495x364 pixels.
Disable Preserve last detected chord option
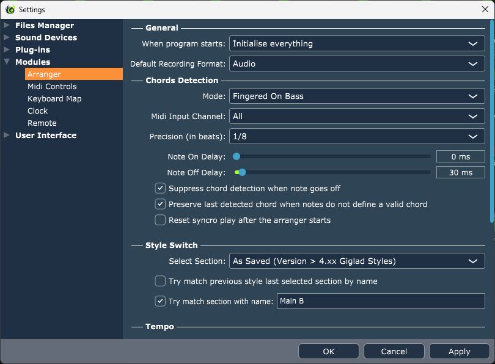[160, 204]
